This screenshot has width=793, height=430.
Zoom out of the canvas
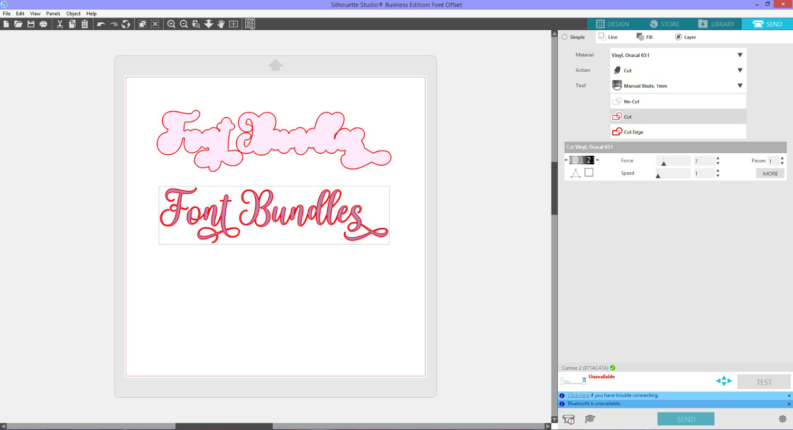point(183,24)
